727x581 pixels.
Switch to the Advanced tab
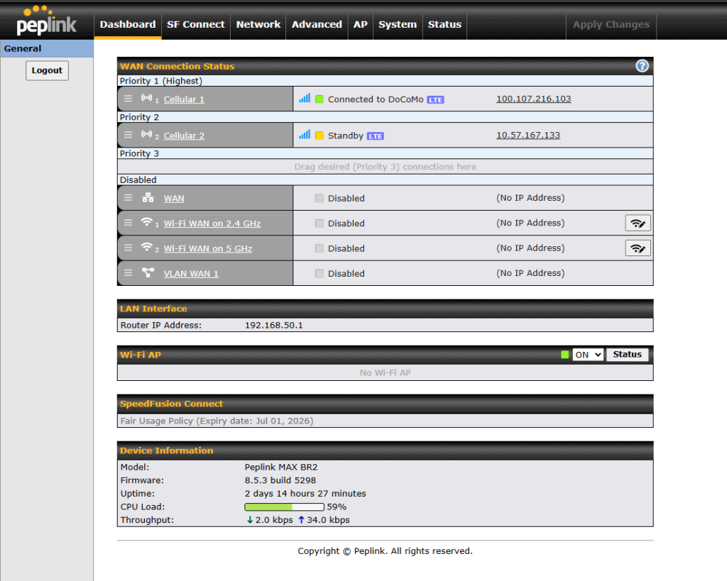point(317,24)
